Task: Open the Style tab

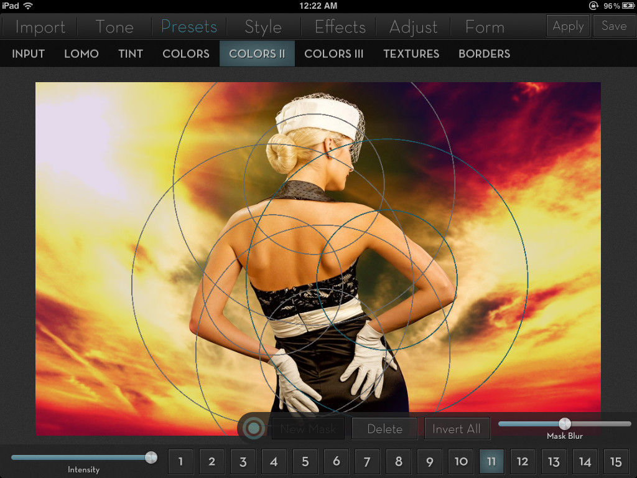Action: coord(263,27)
